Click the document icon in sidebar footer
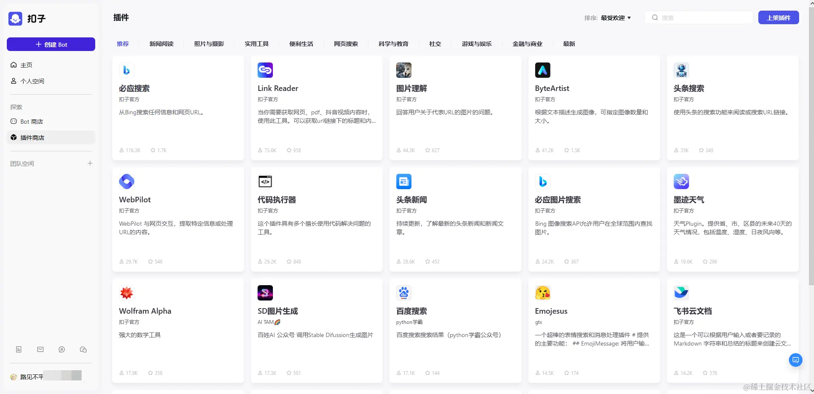The image size is (814, 394). [x=19, y=349]
